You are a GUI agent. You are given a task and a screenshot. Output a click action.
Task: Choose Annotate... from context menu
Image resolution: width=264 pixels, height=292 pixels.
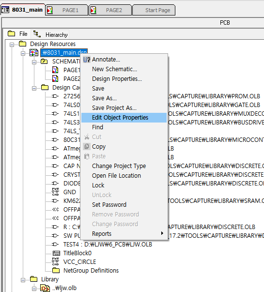coord(124,60)
